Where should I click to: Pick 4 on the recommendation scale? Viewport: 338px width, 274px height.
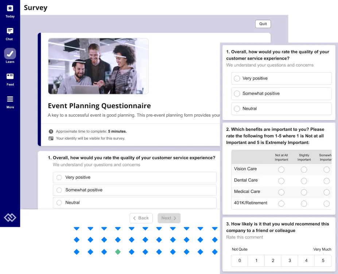tap(306, 260)
